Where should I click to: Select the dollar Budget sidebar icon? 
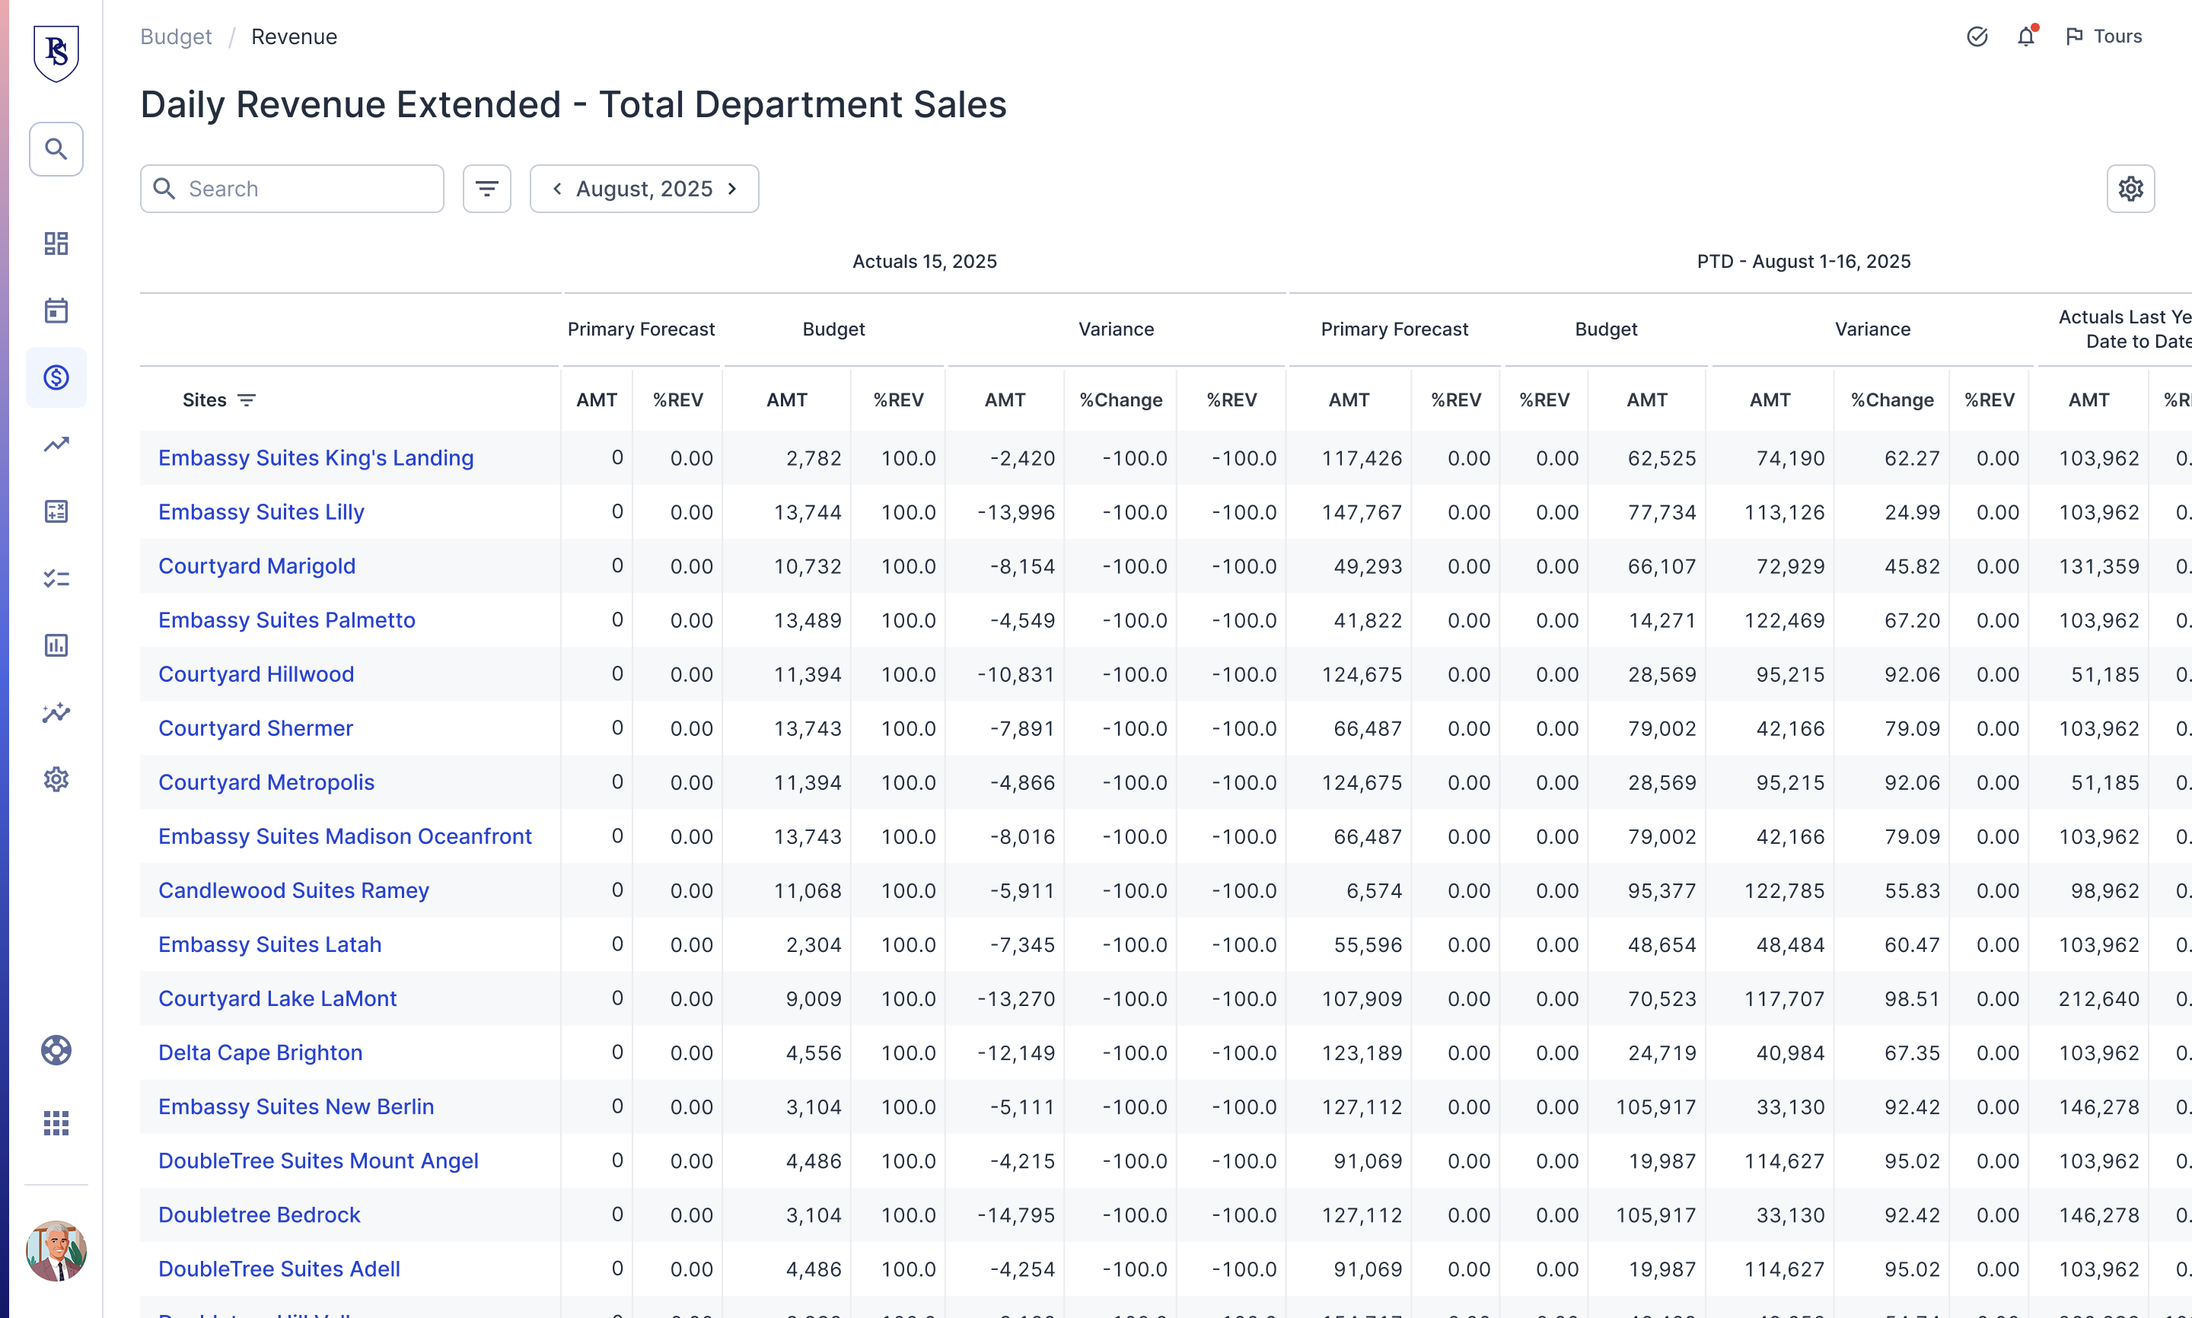point(56,377)
